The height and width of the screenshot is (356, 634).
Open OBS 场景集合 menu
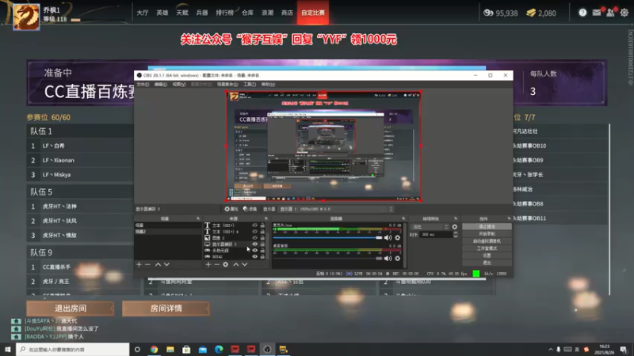click(x=227, y=85)
